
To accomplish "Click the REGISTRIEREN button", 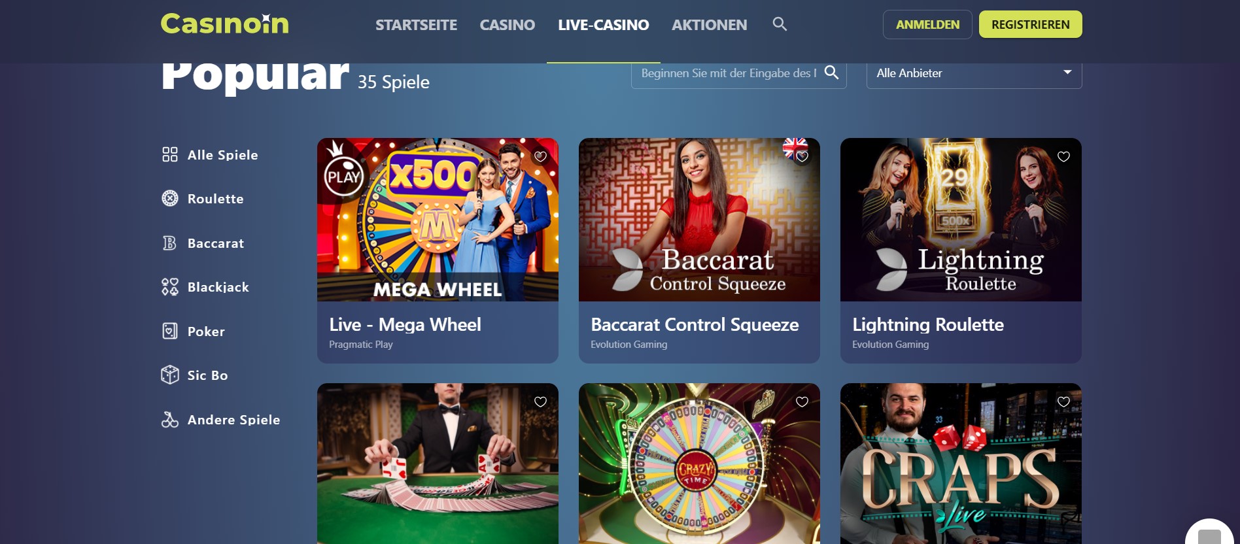I will click(1030, 24).
